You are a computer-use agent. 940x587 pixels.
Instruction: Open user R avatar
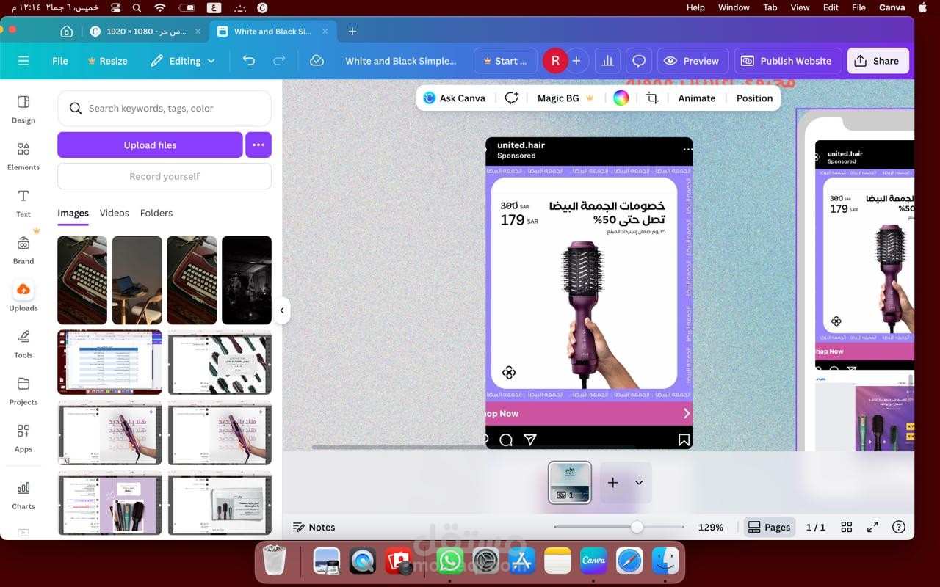click(555, 61)
